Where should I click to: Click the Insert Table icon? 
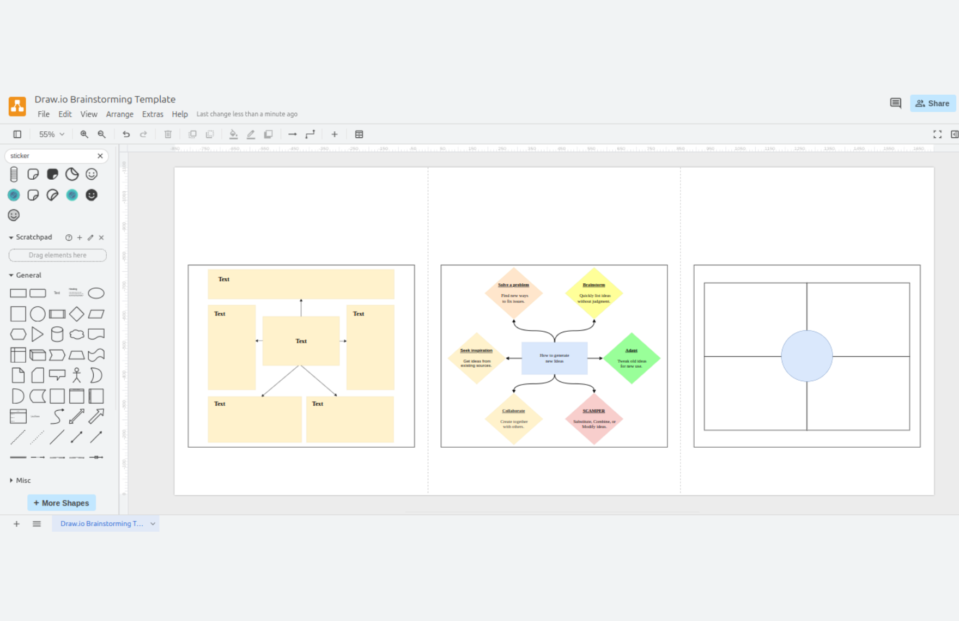coord(359,134)
